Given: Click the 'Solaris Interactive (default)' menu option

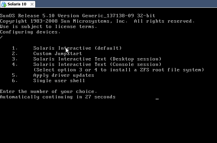Looking at the screenshot, I should pyautogui.click(x=77, y=48).
